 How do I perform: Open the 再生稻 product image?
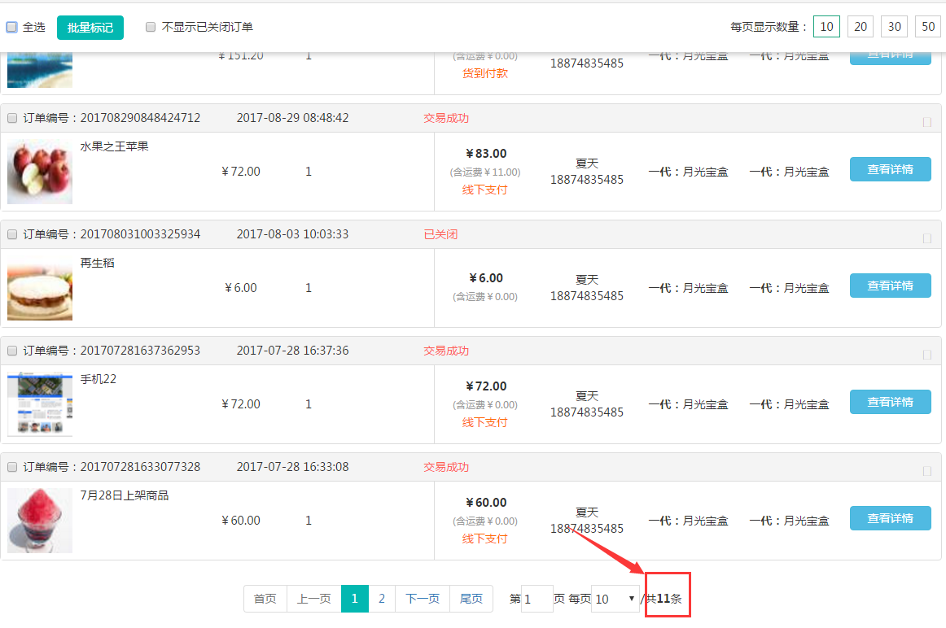[x=40, y=288]
